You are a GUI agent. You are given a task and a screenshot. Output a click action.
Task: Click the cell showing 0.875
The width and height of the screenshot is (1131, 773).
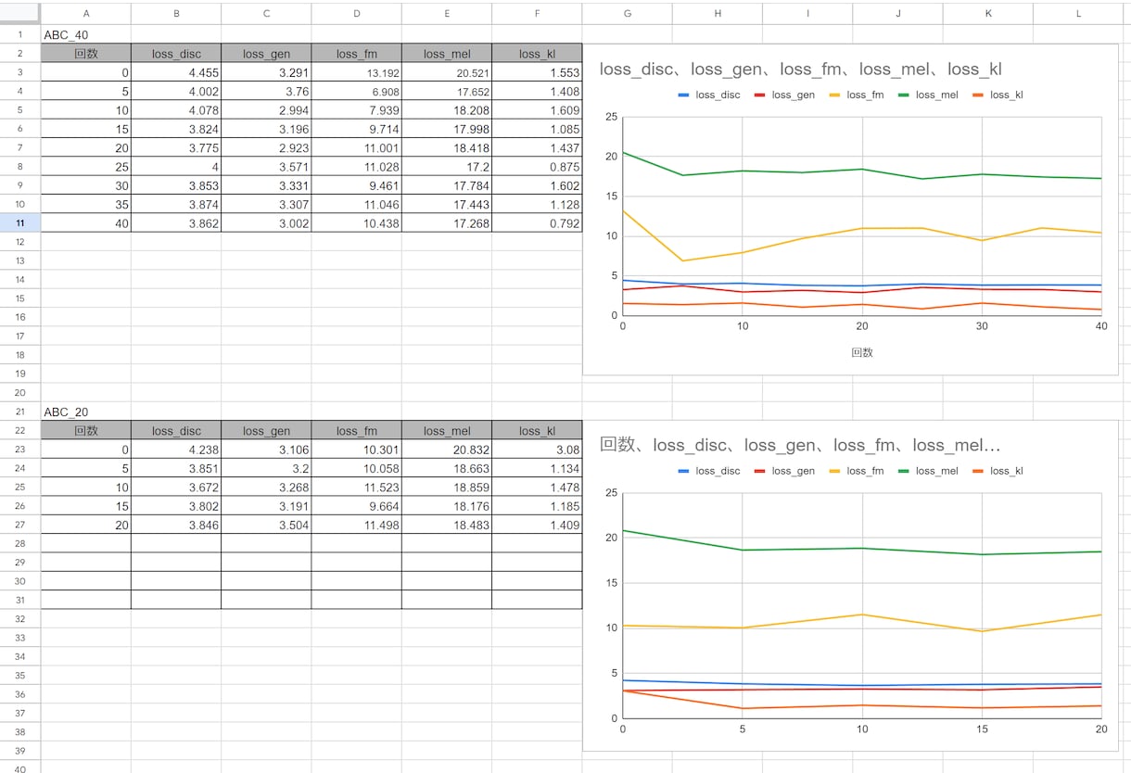537,167
